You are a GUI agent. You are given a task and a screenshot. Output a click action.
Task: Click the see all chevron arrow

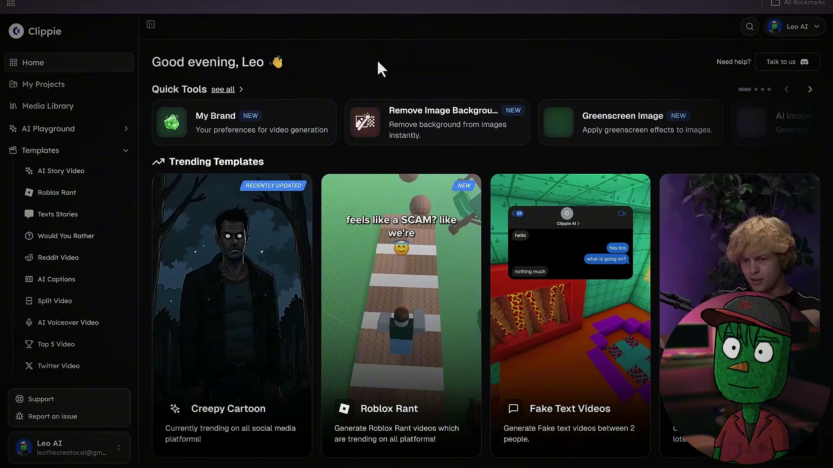pos(241,90)
